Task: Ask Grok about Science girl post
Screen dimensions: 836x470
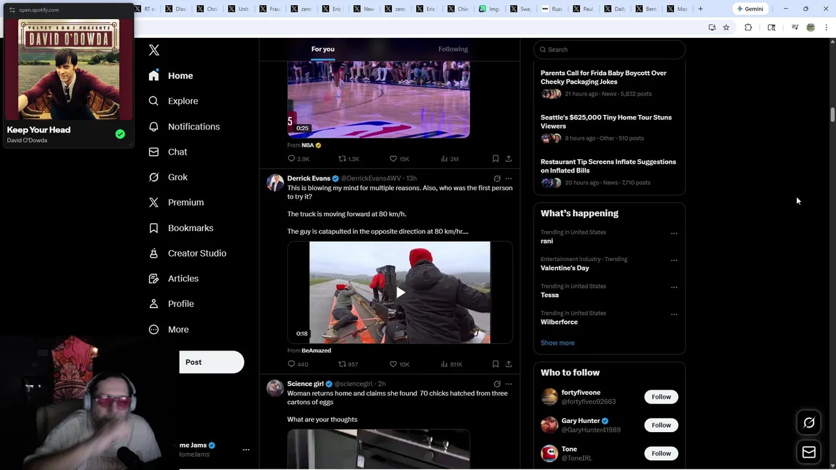Action: tap(497, 384)
